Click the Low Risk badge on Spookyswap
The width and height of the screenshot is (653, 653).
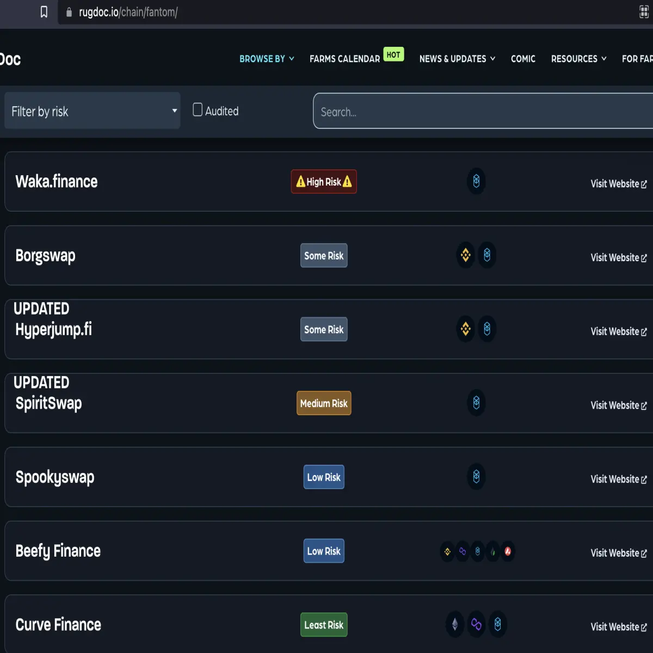pyautogui.click(x=324, y=477)
